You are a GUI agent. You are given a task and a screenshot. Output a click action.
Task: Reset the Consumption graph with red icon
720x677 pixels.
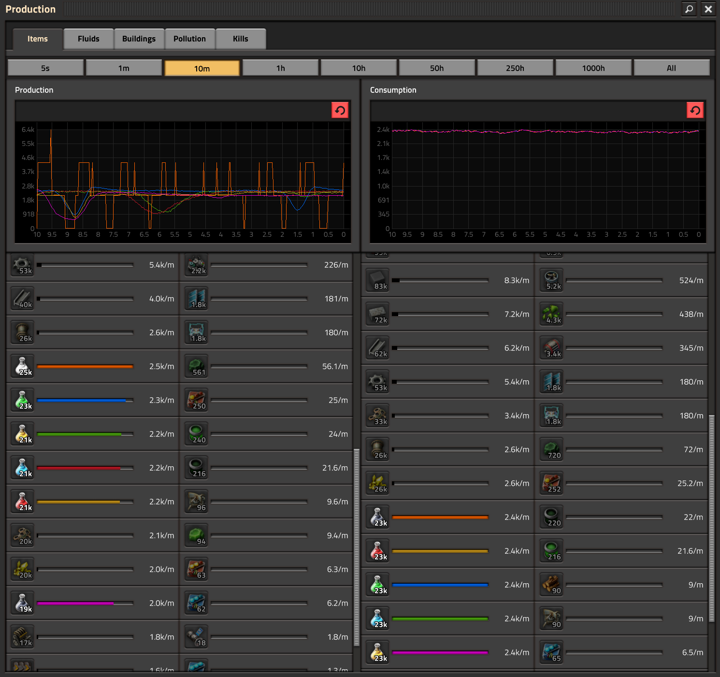point(695,111)
